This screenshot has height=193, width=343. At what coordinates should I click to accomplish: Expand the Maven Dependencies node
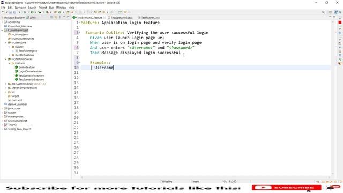[x=6, y=88]
